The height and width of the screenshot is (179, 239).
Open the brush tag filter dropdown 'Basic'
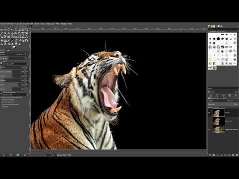[x=223, y=88]
